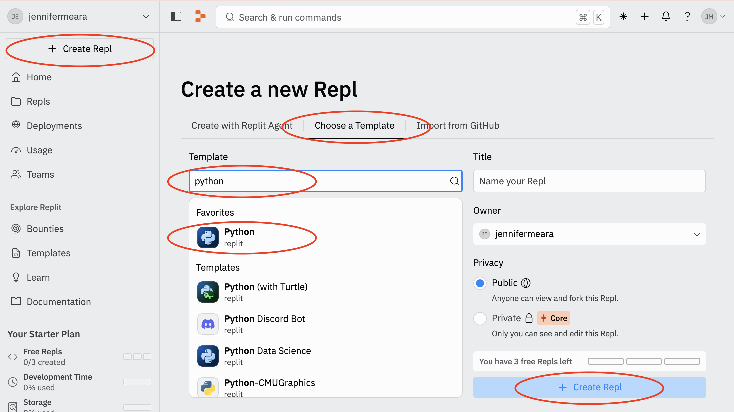Select the Private radio button
Viewport: 734px width, 412px height.
(480, 318)
